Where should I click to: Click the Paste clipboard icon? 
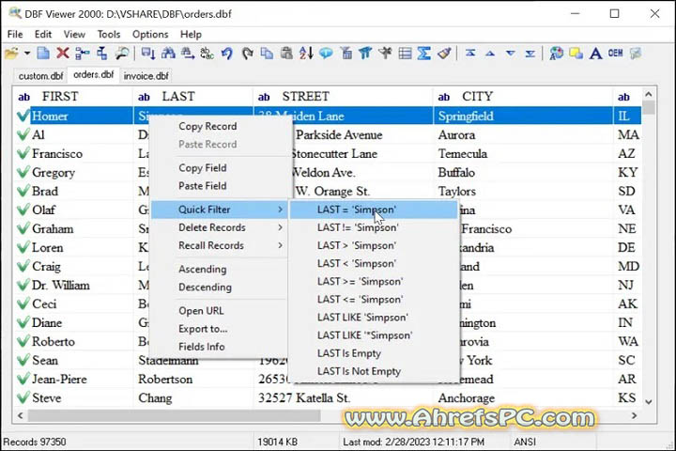(x=286, y=54)
